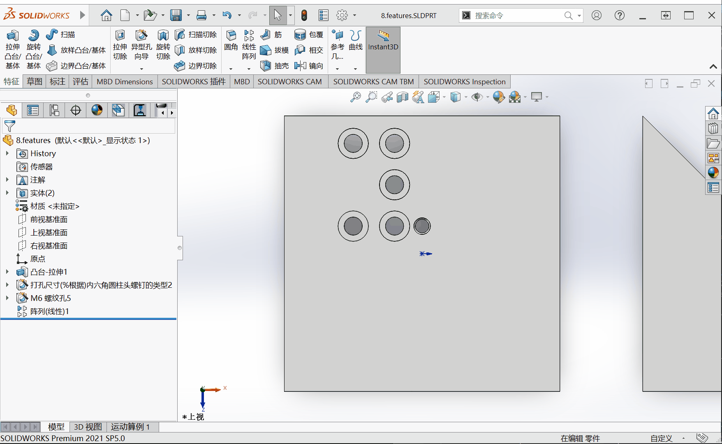Choose Lofted Boss/Base (放样凸台/基体)
722x444 pixels.
tap(76, 50)
